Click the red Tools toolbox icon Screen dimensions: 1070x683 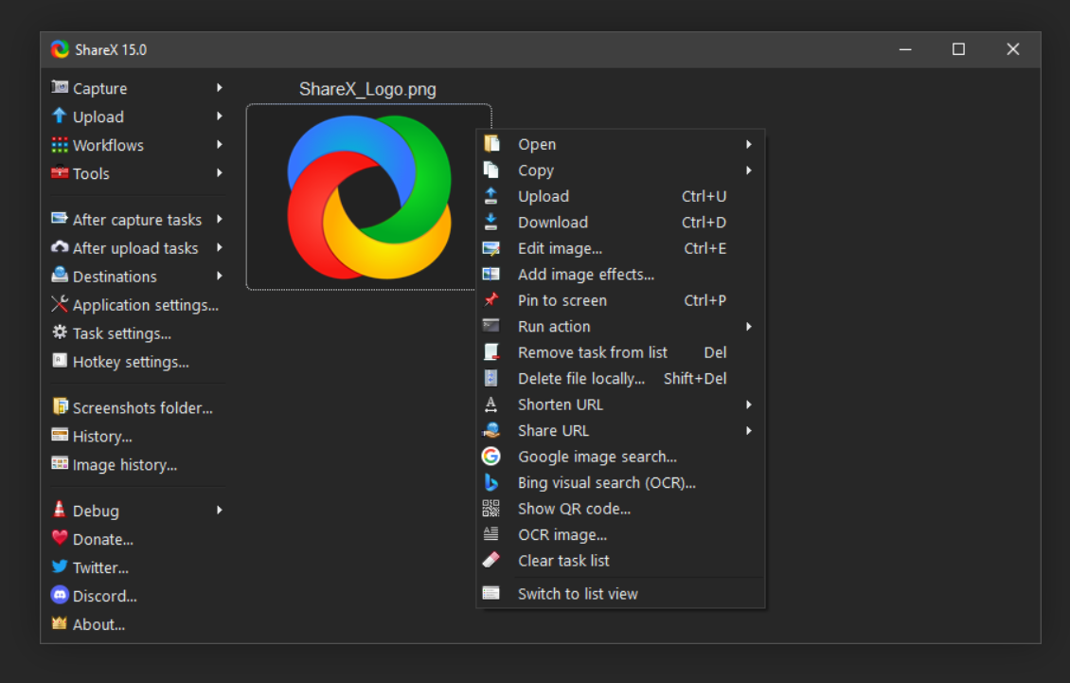click(x=60, y=172)
